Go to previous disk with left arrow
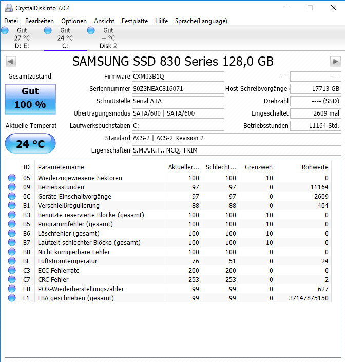This screenshot has height=362, width=345. tap(11, 62)
